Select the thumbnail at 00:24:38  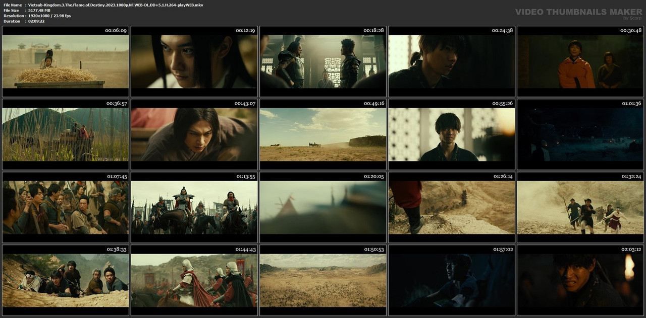452,61
